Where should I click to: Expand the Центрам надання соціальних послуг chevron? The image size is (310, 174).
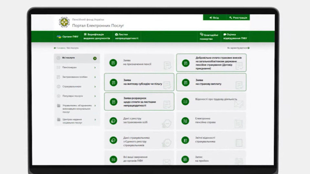click(95, 120)
